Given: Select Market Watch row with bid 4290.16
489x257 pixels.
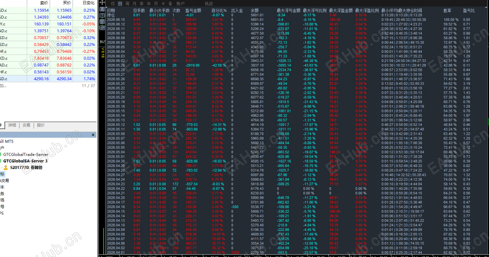Looking at the screenshot, I should 48,79.
